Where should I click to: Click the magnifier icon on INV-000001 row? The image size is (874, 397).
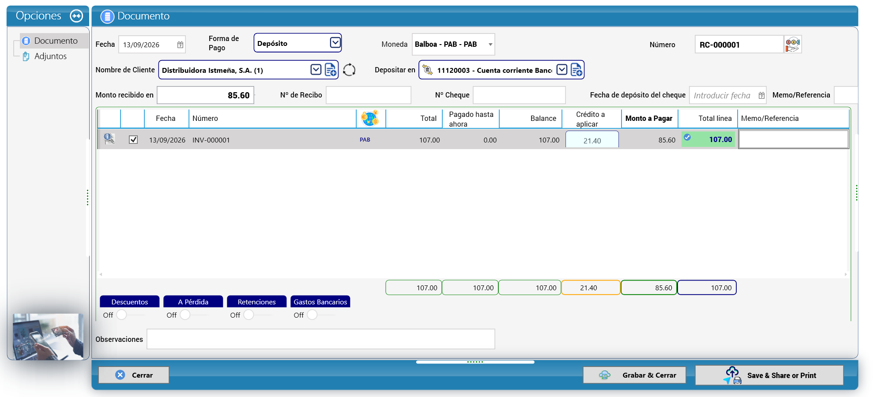point(109,139)
